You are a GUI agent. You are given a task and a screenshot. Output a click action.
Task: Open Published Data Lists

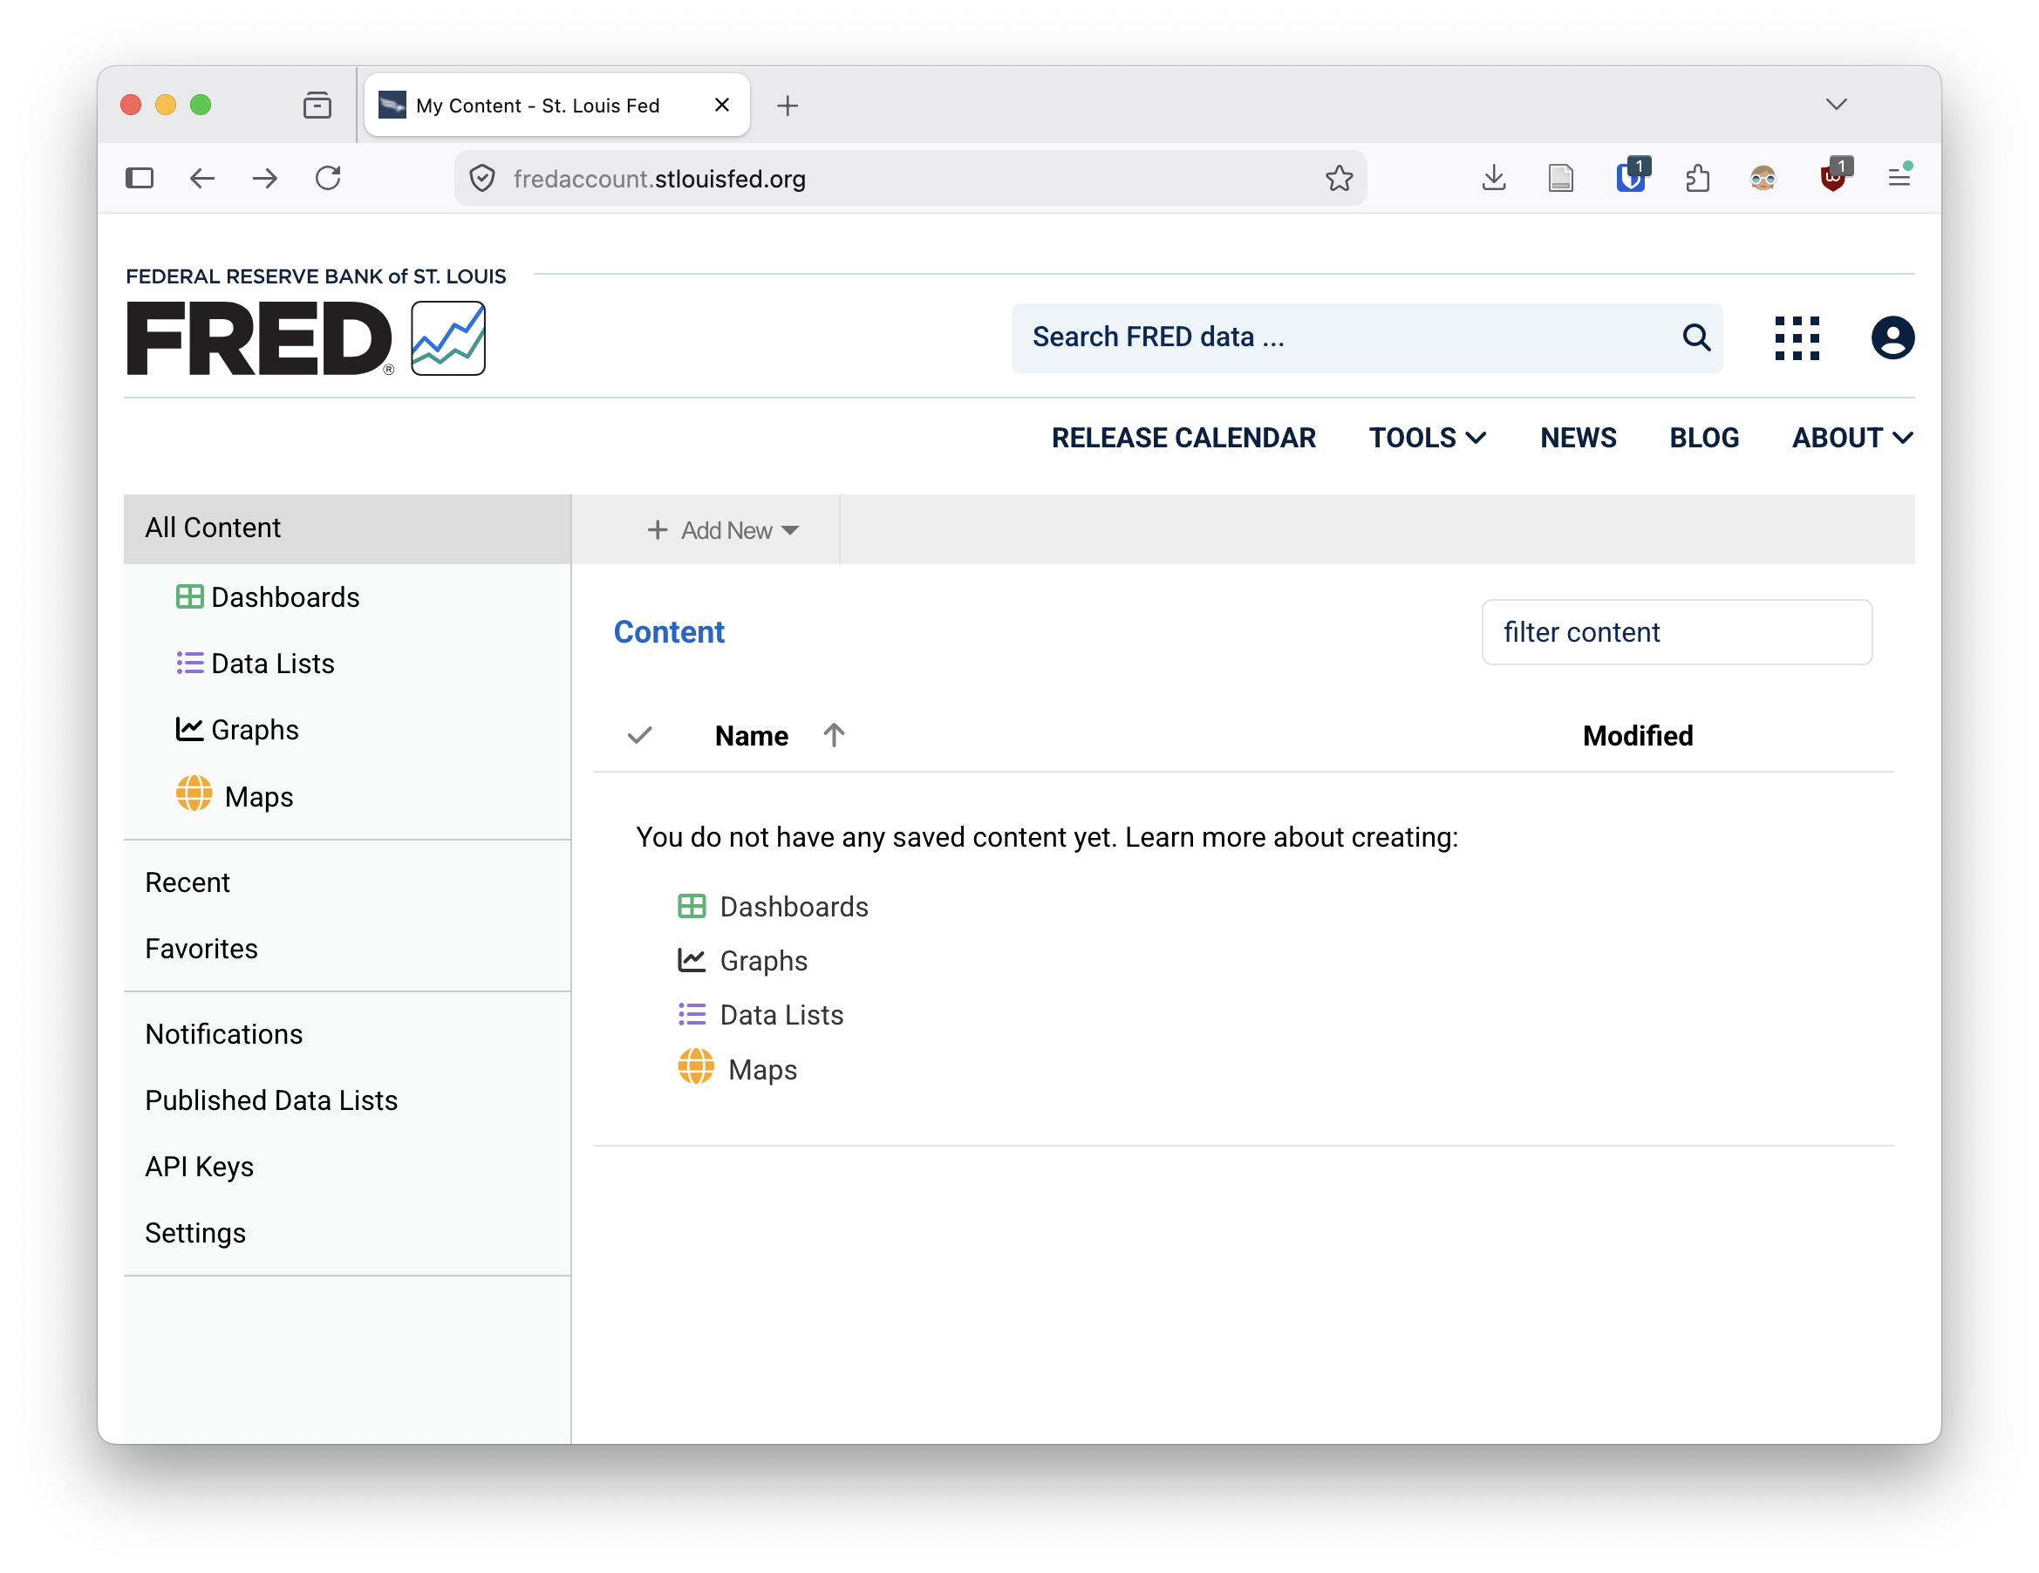click(x=272, y=1101)
